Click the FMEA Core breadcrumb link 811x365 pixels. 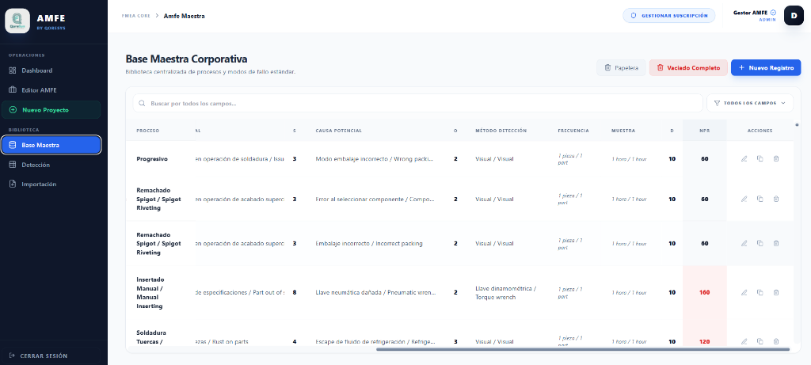[136, 16]
